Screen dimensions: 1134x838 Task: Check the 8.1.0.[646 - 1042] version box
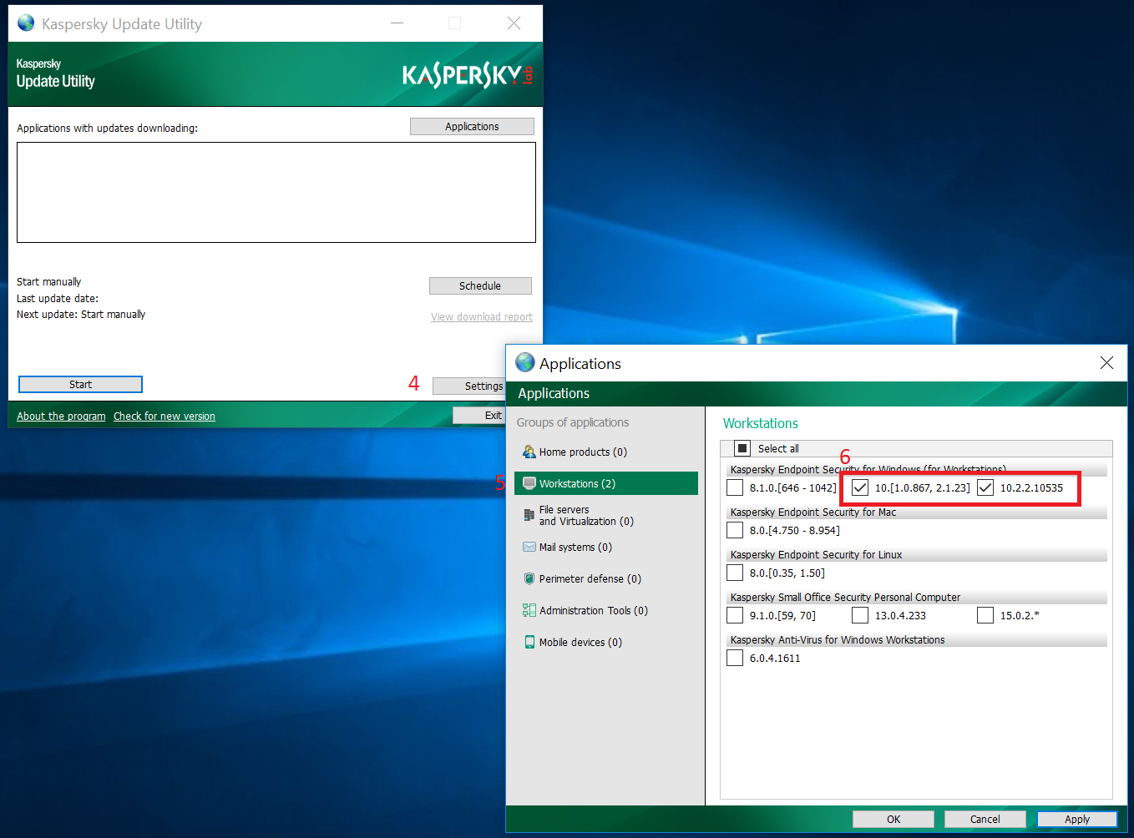pyautogui.click(x=735, y=487)
